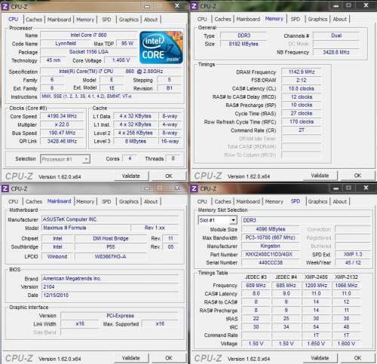Click the manufacturer field ASUSTeK Computer INC.
The width and height of the screenshot is (377, 364).
click(x=110, y=219)
